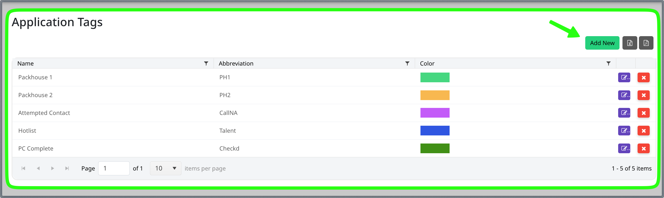Screen dimensions: 664x198
Task: Export tags to Excel file
Action: 630,43
